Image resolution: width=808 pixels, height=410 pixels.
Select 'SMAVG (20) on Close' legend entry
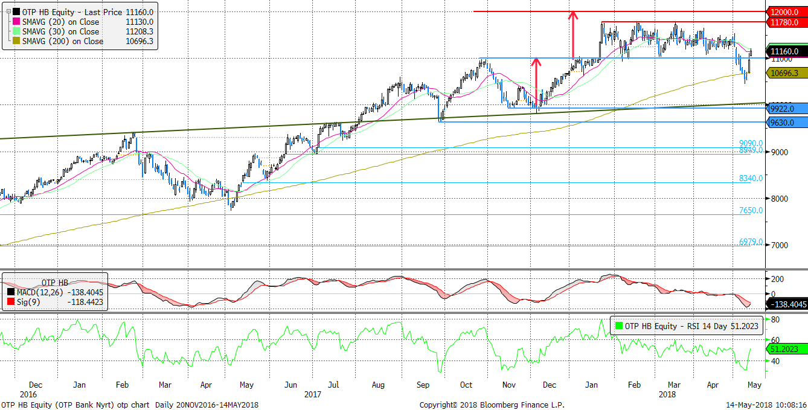[x=60, y=22]
